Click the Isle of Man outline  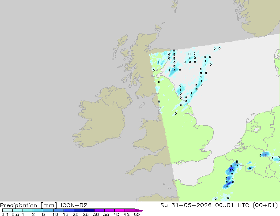[x=142, y=105]
